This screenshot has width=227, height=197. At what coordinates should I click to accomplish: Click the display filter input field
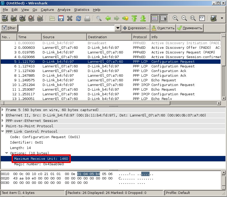[x=66, y=28]
